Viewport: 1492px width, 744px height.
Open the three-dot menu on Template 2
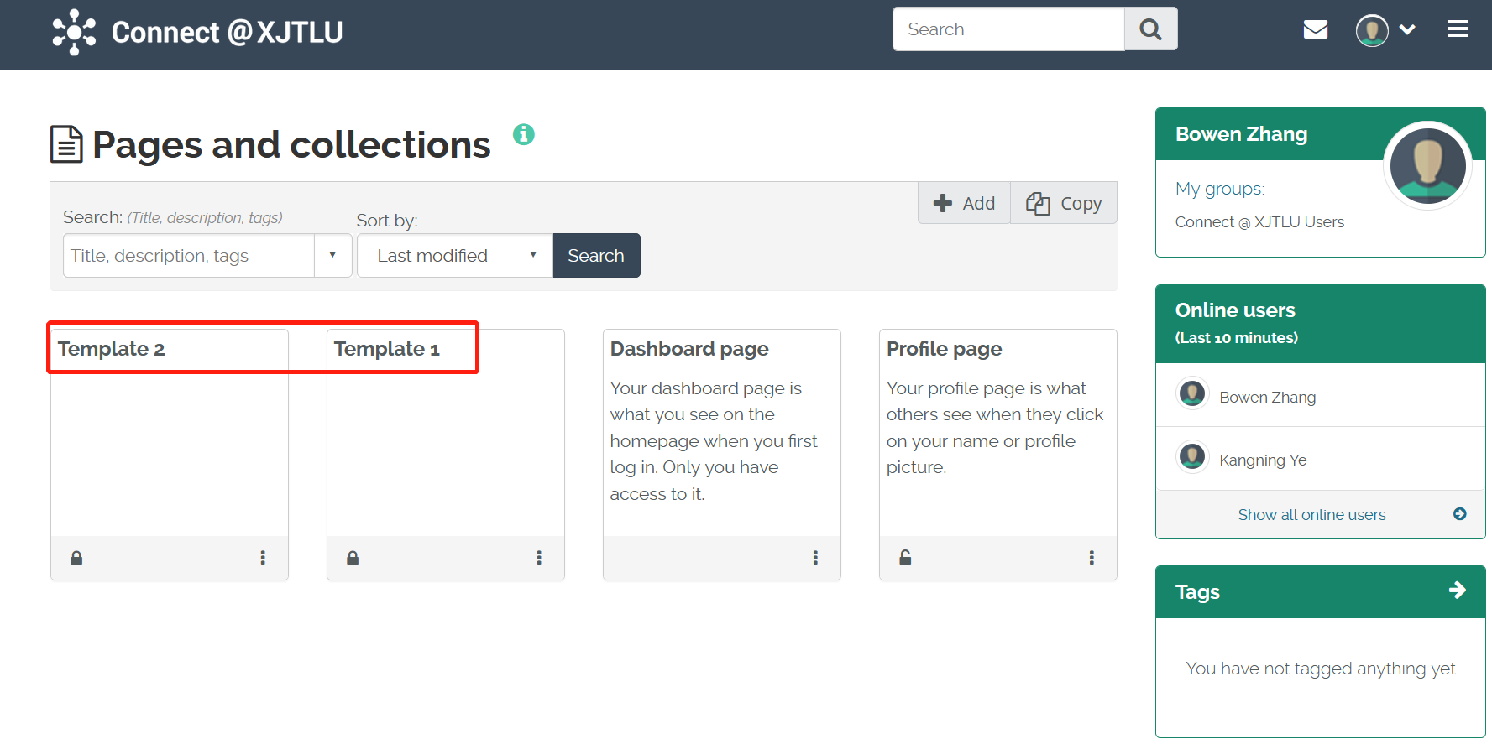point(263,558)
